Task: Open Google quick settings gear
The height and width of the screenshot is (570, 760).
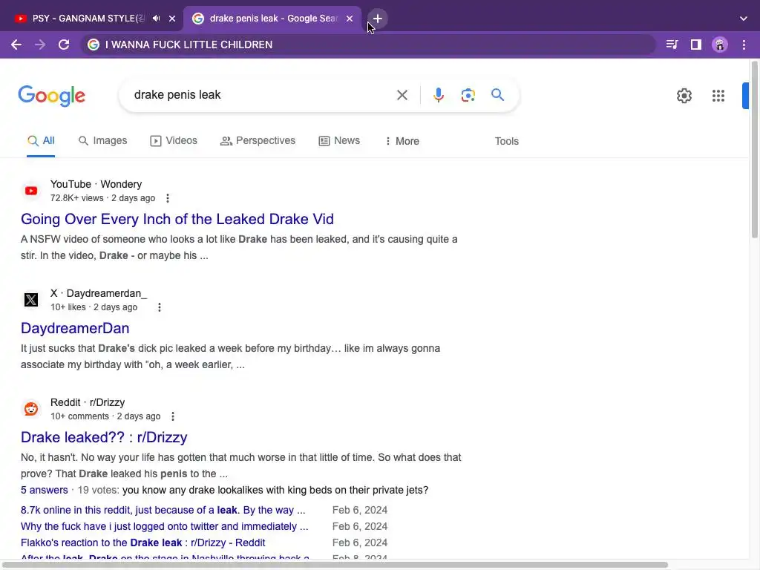Action: point(684,96)
